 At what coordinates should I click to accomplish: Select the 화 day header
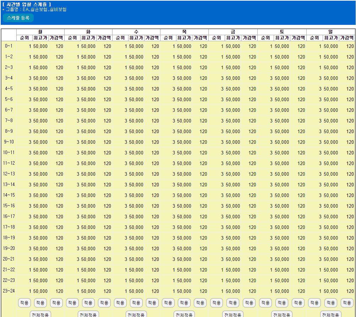(x=88, y=32)
